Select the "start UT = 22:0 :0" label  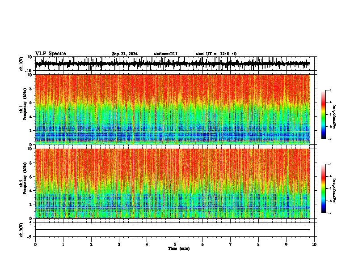(216, 54)
